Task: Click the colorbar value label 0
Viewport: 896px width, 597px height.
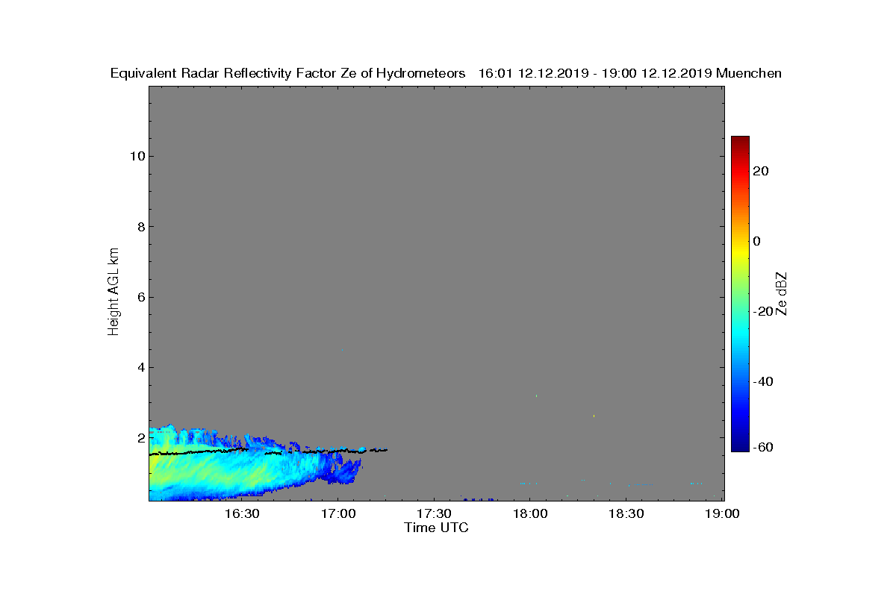Action: coord(757,241)
